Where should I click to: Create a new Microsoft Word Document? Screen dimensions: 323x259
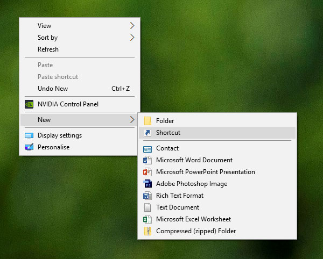pyautogui.click(x=217, y=160)
